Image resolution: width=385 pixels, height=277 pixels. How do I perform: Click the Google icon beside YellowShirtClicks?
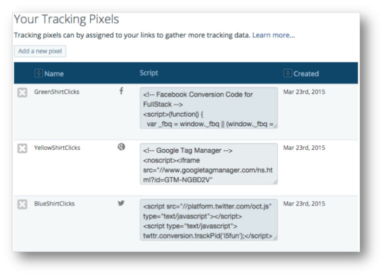[x=121, y=147]
